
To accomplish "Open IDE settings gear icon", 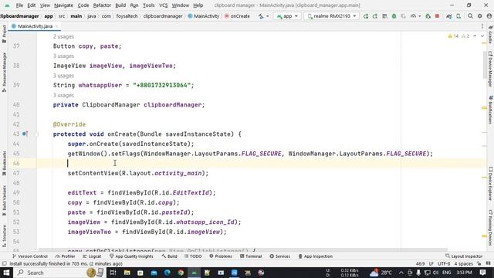I will 479,16.
